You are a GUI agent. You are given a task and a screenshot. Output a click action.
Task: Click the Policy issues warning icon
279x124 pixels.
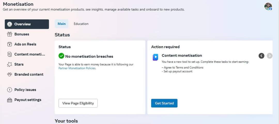point(10,90)
